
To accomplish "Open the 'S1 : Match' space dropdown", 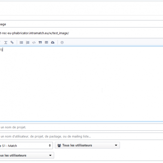I will tap(26, 145).
